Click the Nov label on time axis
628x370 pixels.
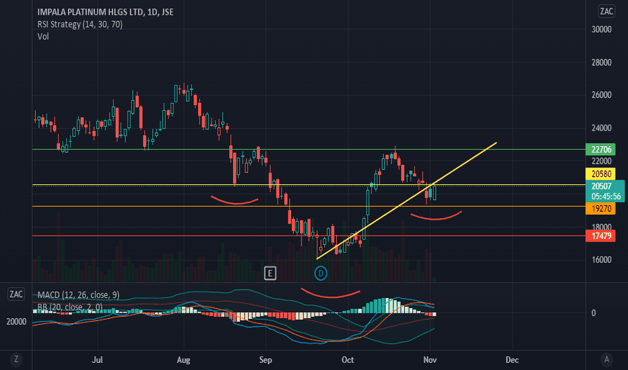(430, 360)
